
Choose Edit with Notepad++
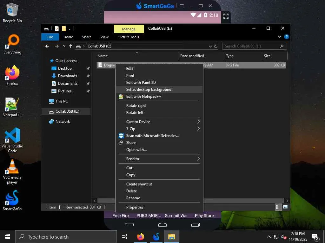[x=159, y=97]
